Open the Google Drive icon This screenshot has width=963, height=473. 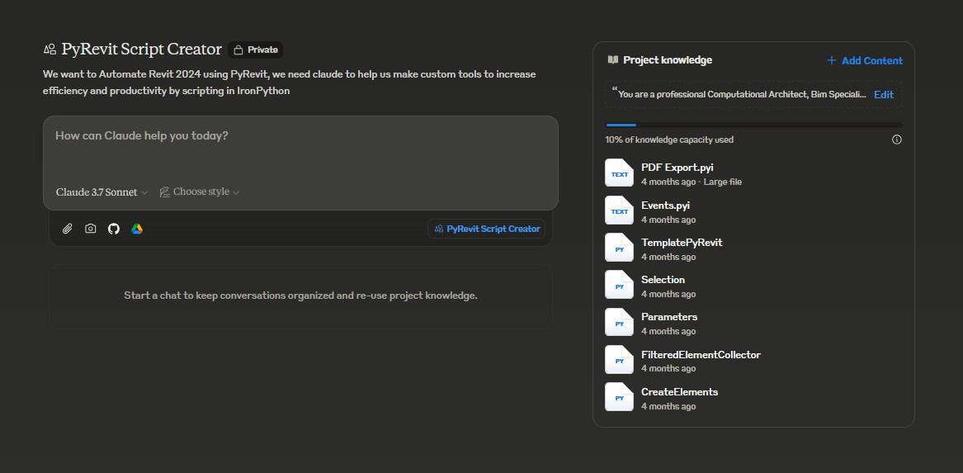[137, 229]
